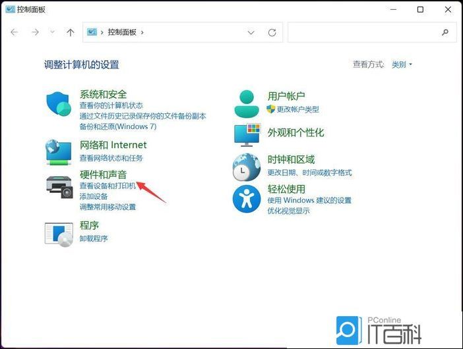Open the 查看设备和打印机 link

pyautogui.click(x=108, y=186)
